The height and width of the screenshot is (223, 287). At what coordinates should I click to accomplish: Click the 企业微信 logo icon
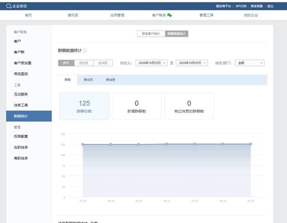click(9, 6)
